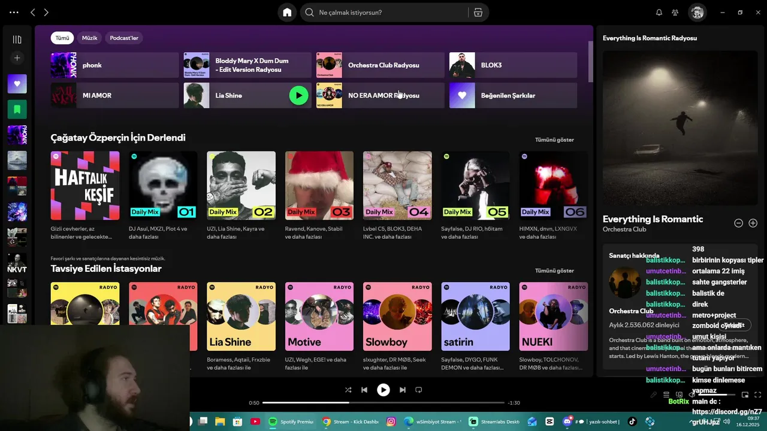
Task: Adjust the volume slider
Action: (717, 394)
